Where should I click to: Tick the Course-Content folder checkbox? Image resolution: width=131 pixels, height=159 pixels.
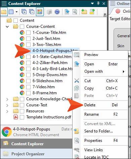coord(22,26)
